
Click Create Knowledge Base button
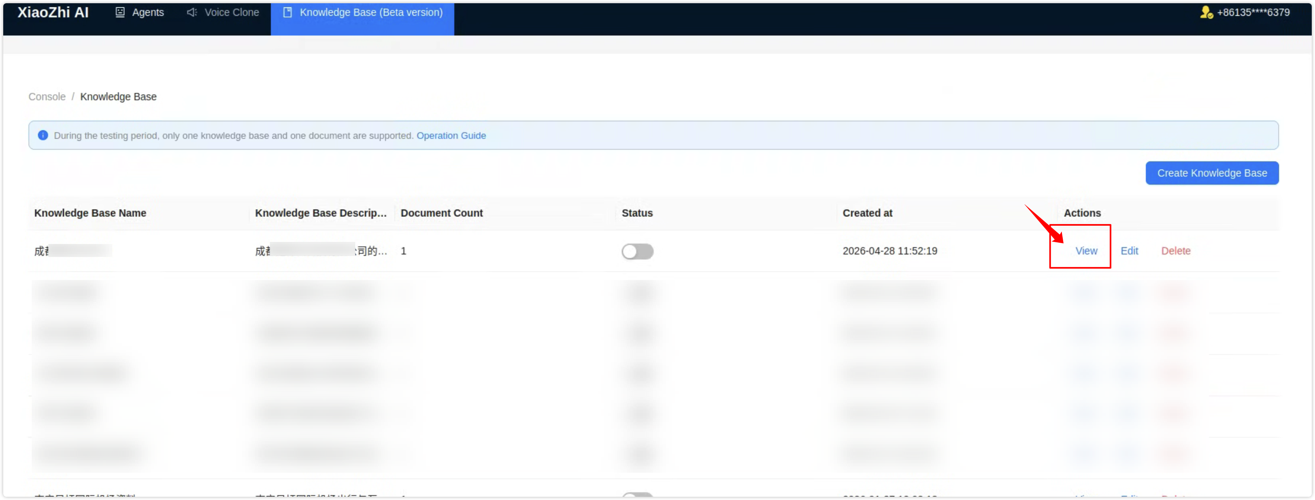pyautogui.click(x=1212, y=173)
